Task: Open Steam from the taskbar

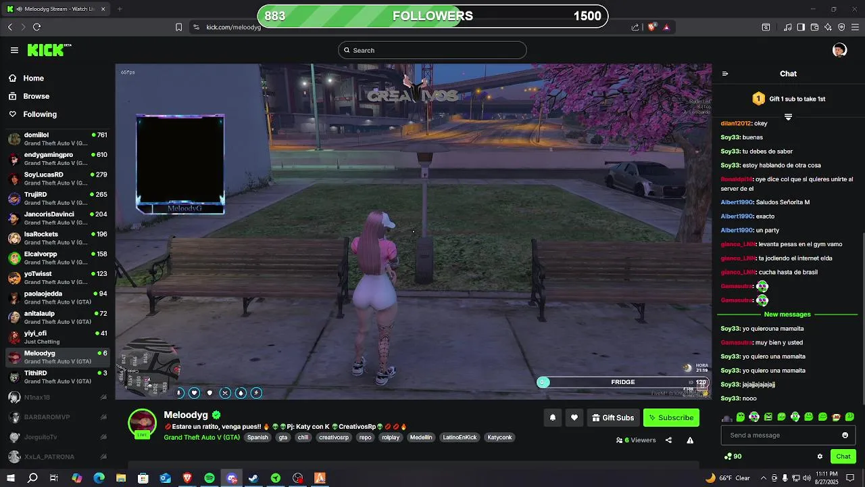Action: click(253, 478)
